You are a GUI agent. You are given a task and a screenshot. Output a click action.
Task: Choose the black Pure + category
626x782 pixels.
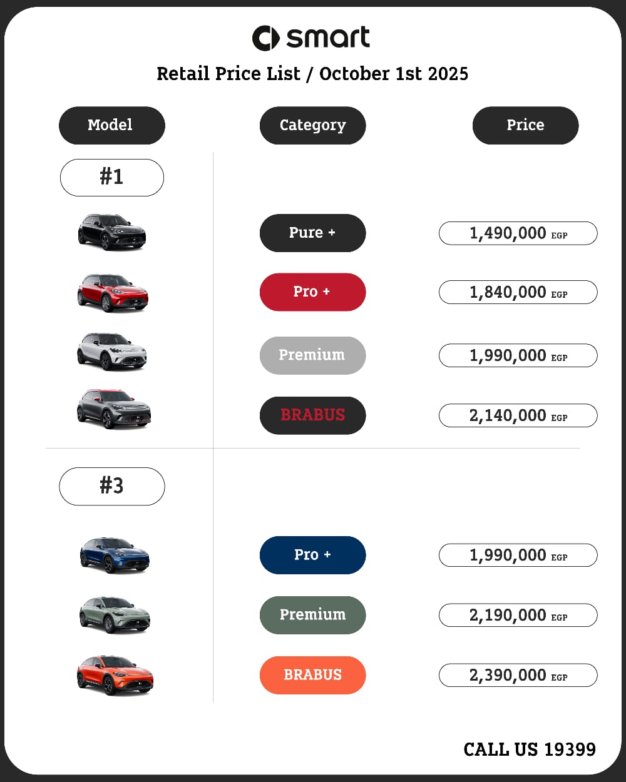[x=312, y=233]
